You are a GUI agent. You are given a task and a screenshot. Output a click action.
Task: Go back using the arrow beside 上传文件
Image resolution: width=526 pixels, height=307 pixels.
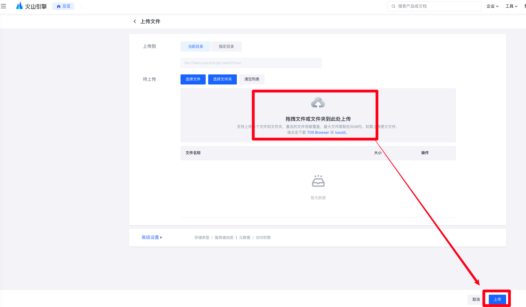pos(135,21)
